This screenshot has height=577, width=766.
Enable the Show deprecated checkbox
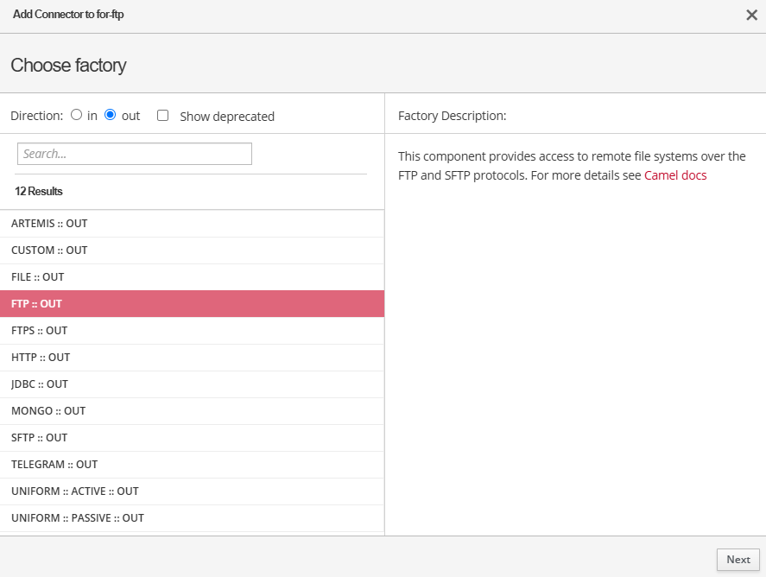[162, 116]
